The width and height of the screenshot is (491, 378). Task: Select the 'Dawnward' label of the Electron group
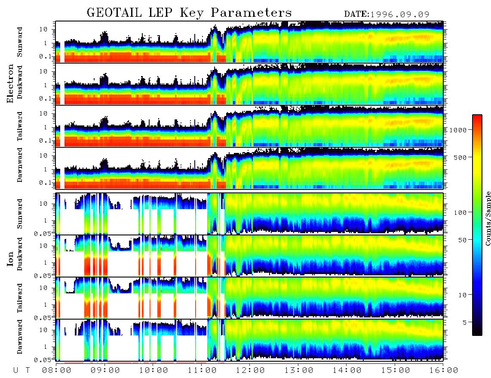20,165
